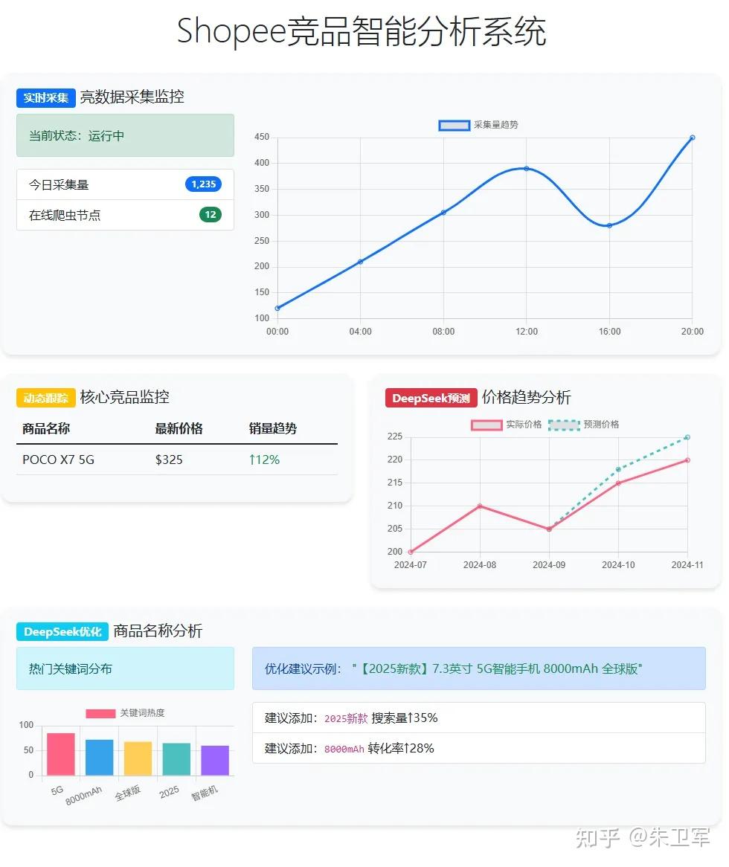Click the 2024-10 predicted price point
Image resolution: width=729 pixels, height=867 pixels.
618,469
